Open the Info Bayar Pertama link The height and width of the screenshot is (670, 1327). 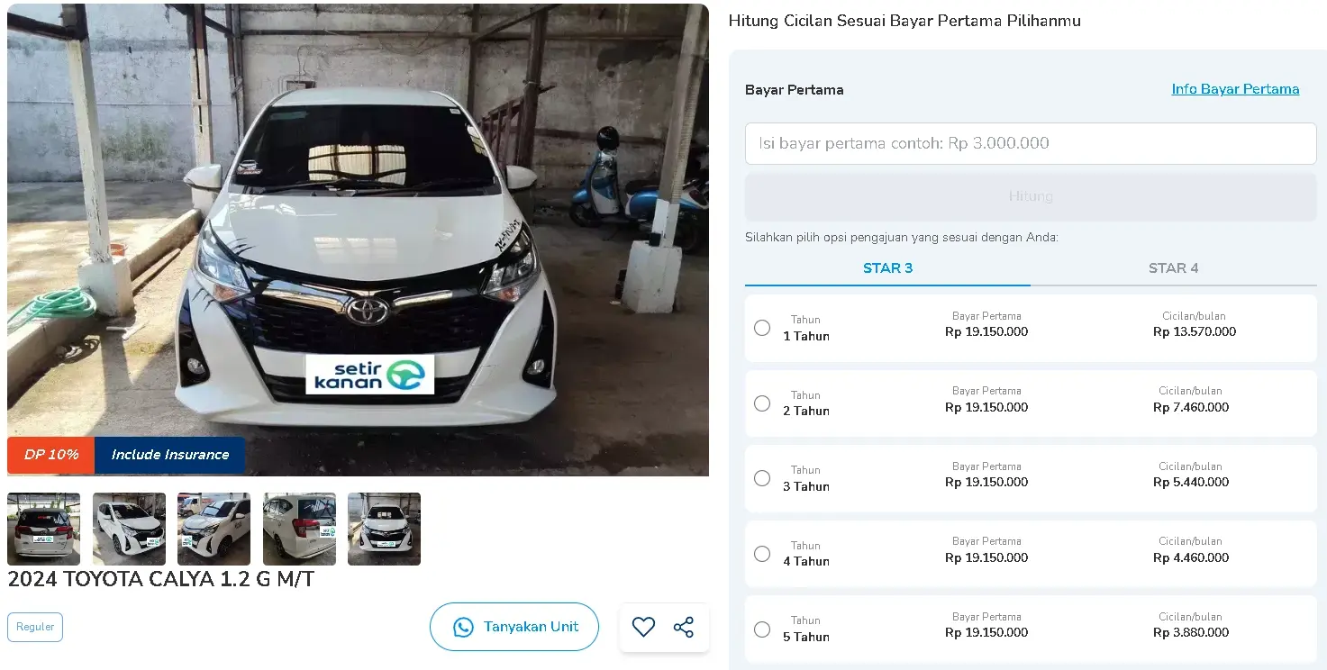(1235, 89)
